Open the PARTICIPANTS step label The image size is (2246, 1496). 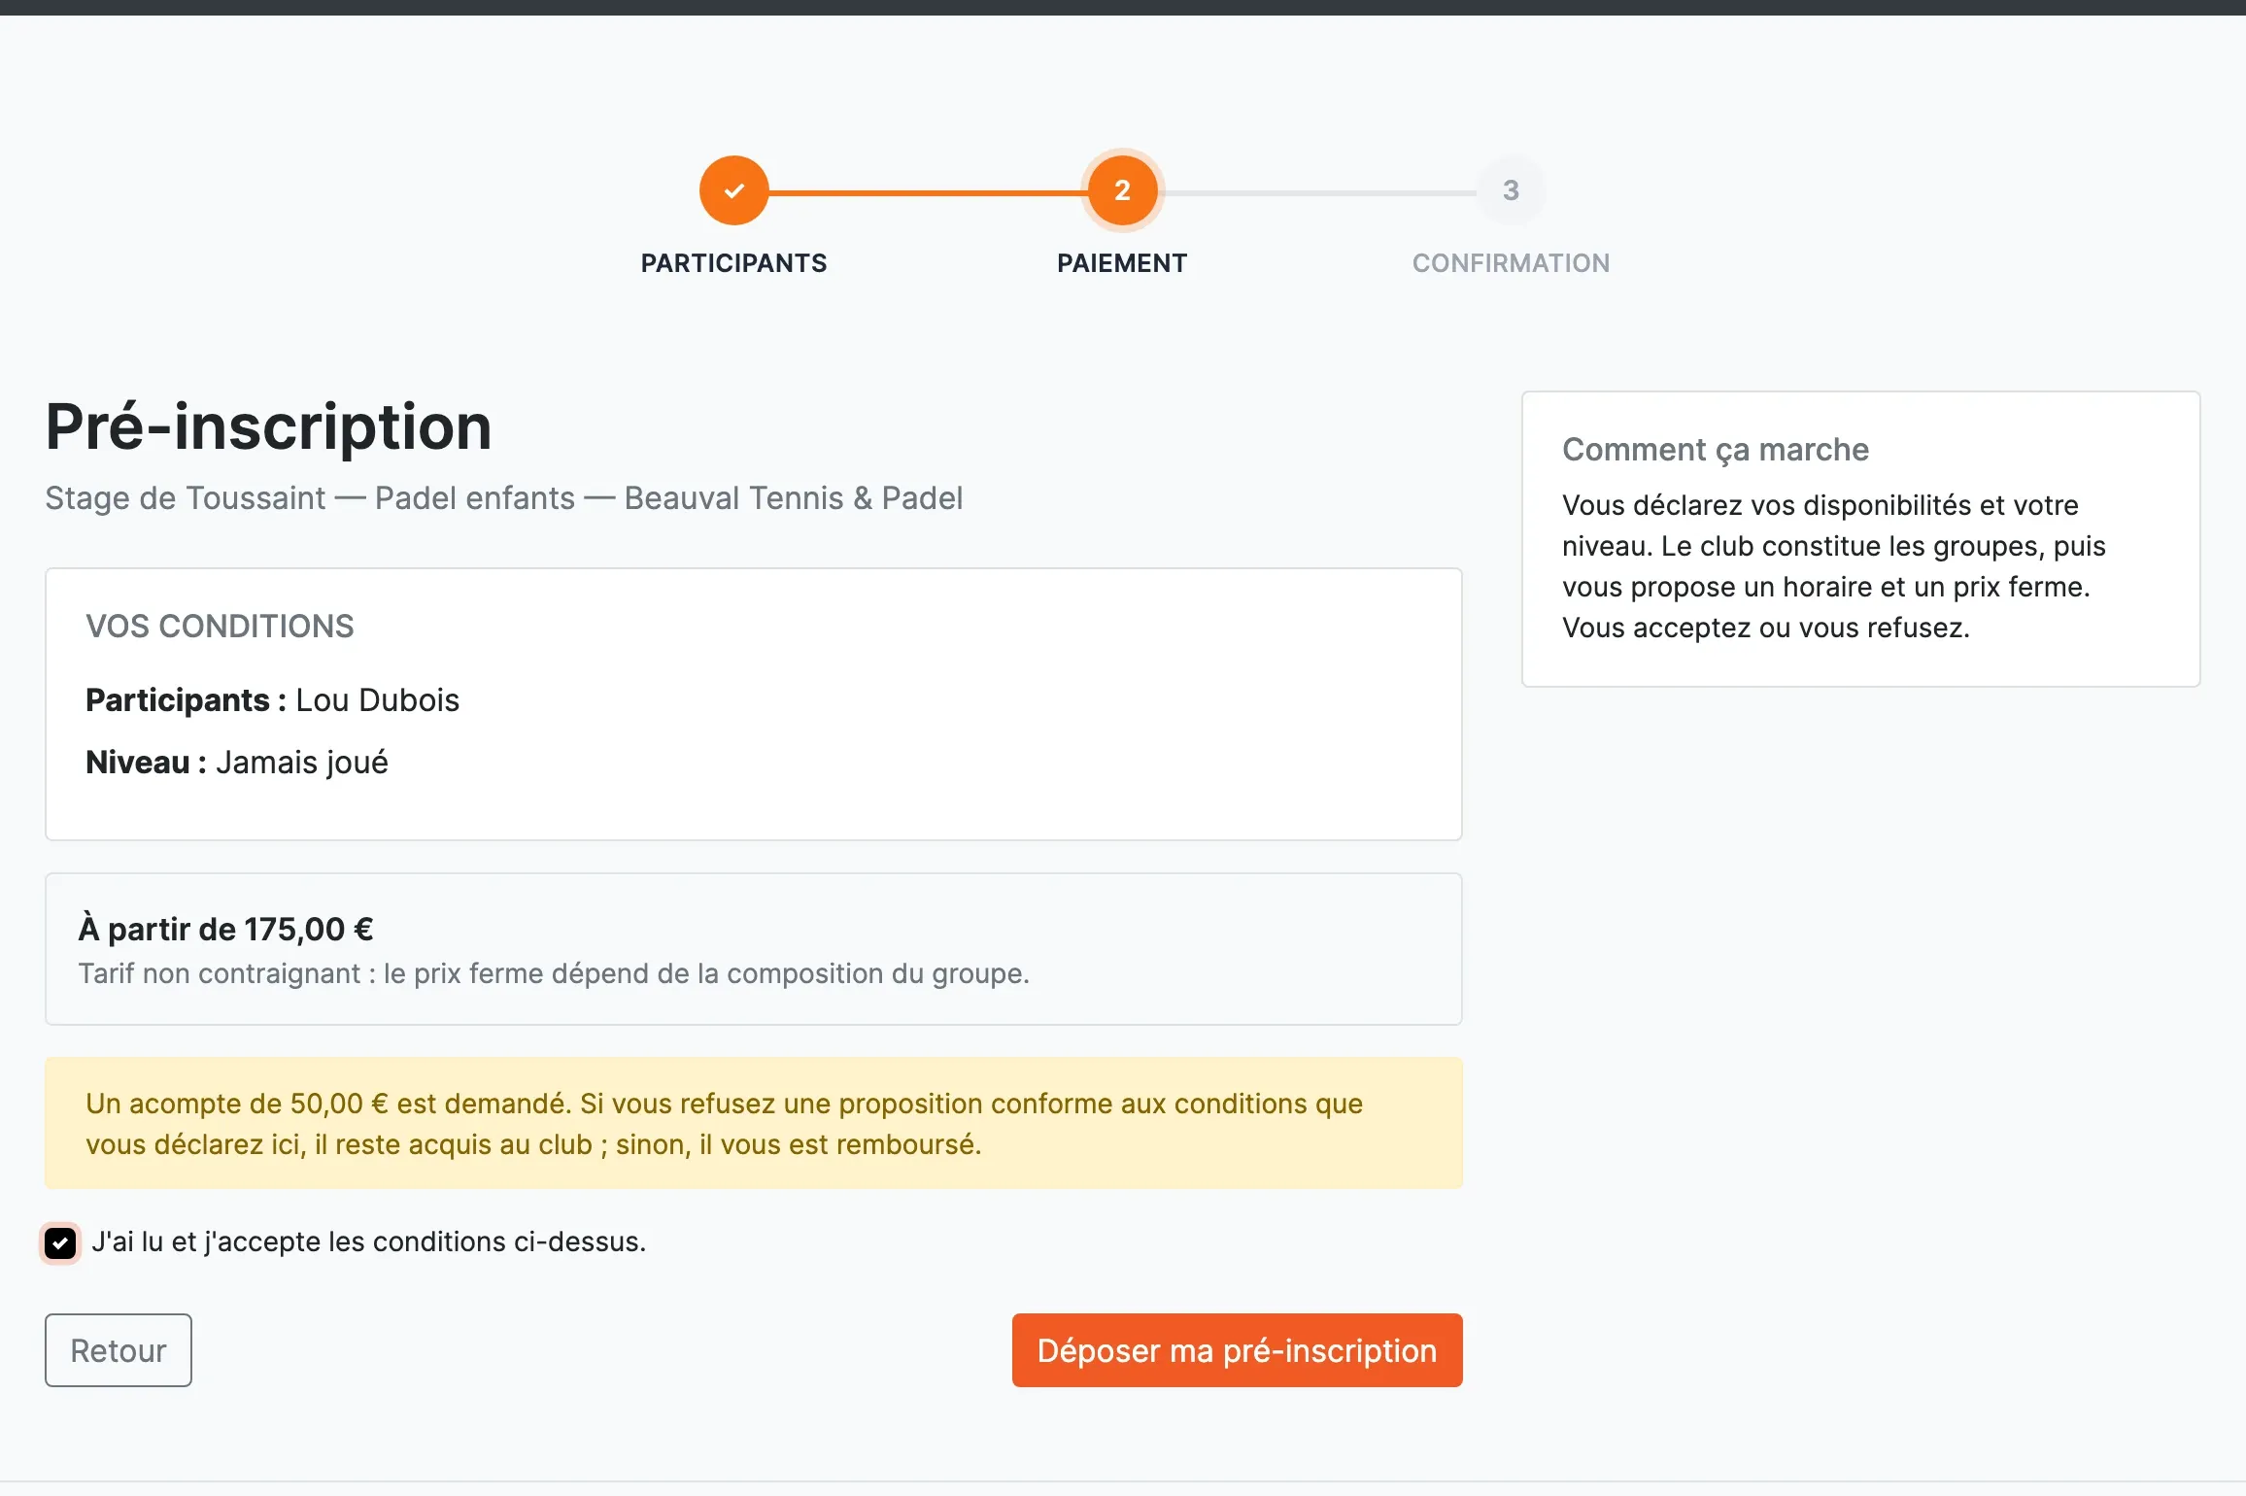point(733,263)
